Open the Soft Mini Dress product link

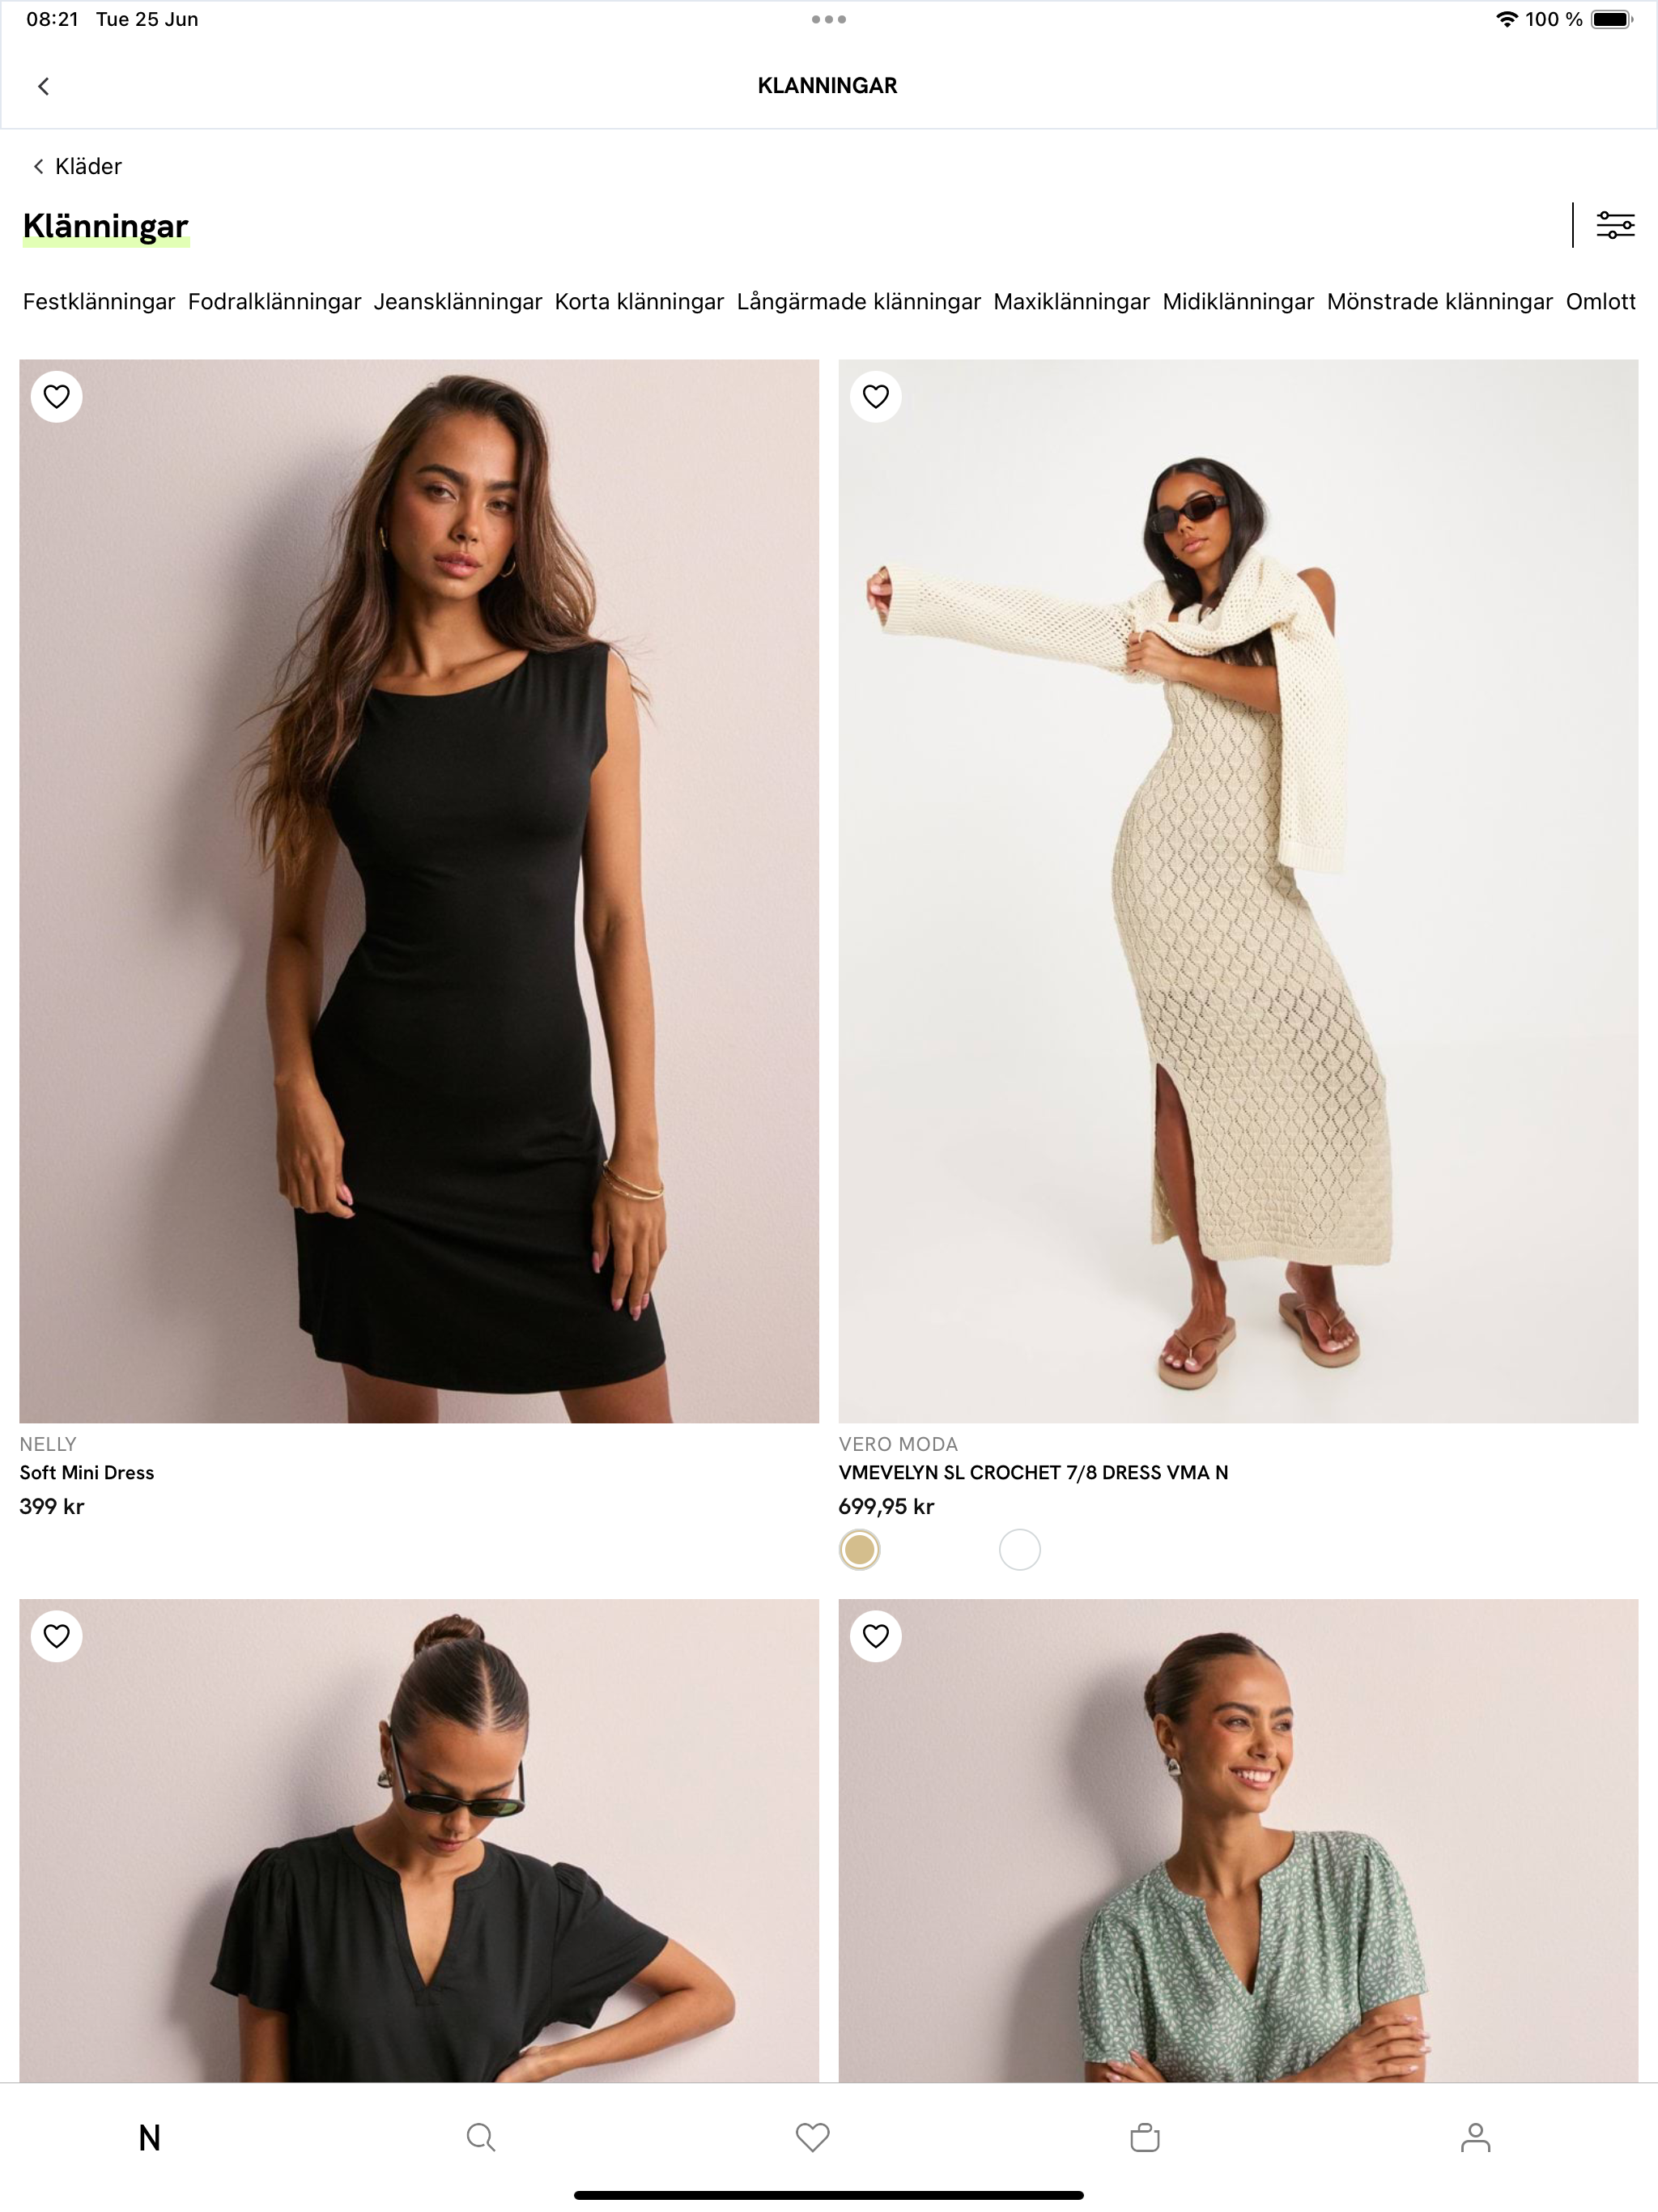coord(87,1472)
